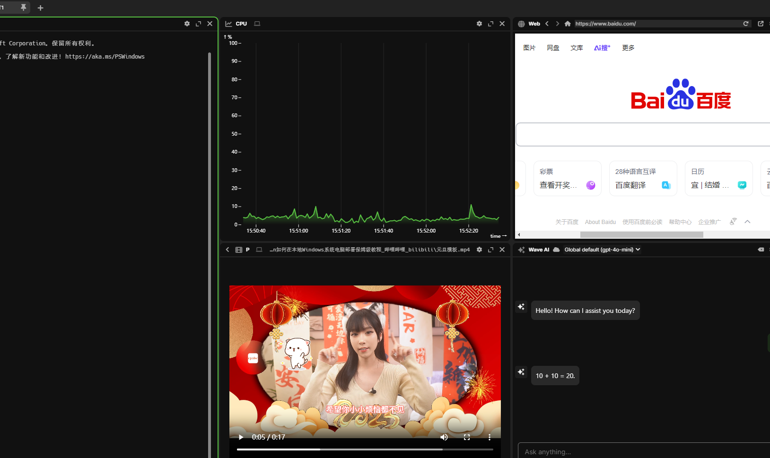This screenshot has width=770, height=458.
Task: Go back in the file preview pane
Action: coord(227,249)
